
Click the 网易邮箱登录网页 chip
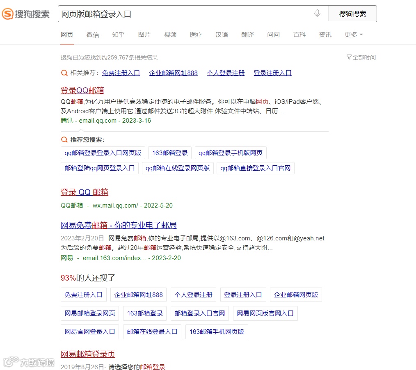click(90, 313)
